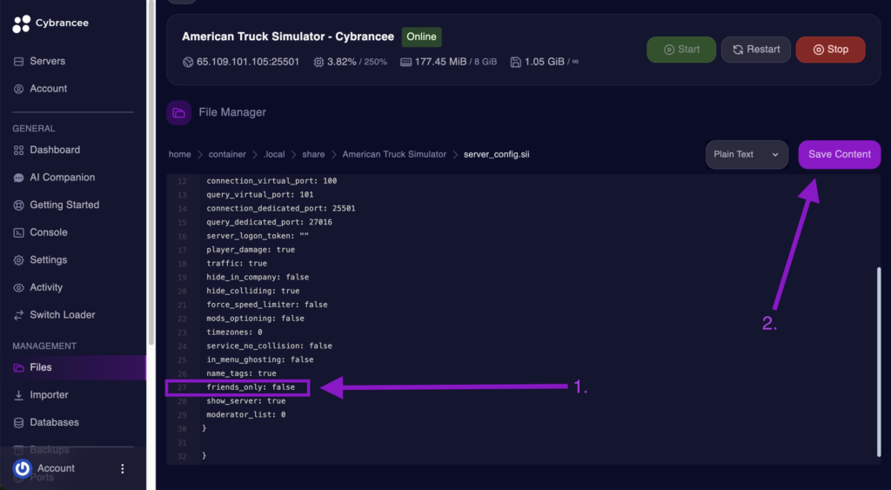Viewport: 891px width, 490px height.
Task: Open Switch Loader in sidebar
Action: (x=63, y=314)
